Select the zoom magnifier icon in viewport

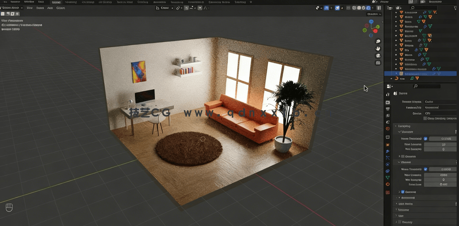(x=378, y=41)
